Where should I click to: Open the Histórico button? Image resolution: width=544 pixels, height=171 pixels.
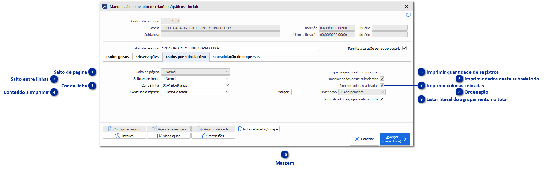(125, 136)
